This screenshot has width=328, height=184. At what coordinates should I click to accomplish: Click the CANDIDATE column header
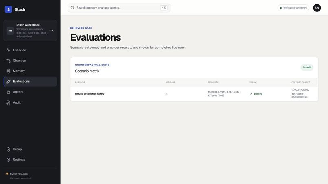coord(213,82)
